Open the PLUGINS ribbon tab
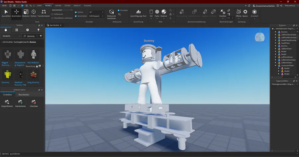 (87, 6)
